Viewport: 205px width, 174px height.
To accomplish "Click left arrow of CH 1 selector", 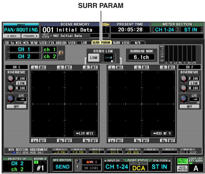I will [x=9, y=49].
